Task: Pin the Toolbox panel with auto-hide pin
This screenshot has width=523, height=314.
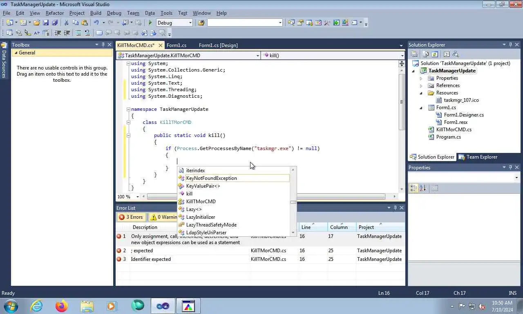Action: (x=103, y=45)
